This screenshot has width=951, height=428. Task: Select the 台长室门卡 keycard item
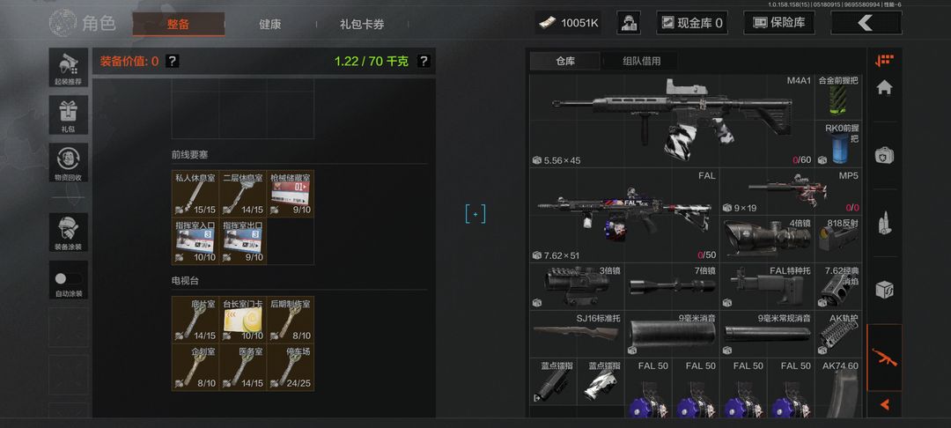pyautogui.click(x=243, y=320)
